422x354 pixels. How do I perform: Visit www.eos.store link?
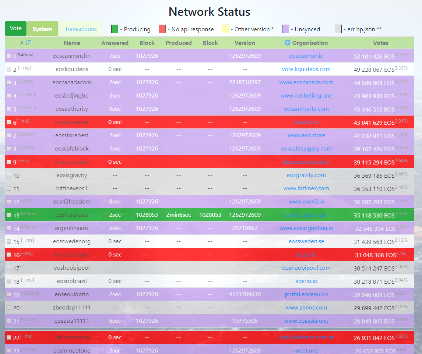point(306,135)
